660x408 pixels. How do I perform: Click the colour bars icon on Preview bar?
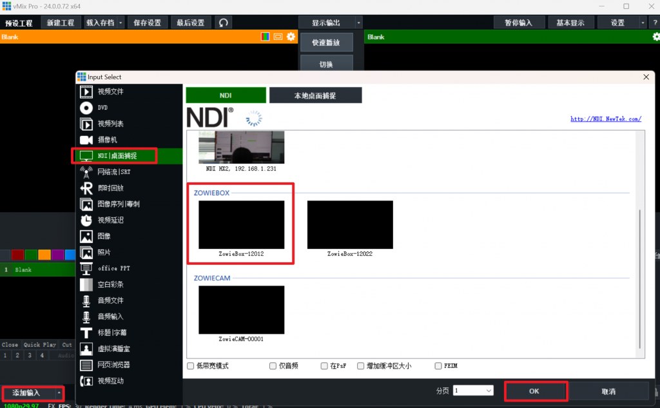click(265, 37)
